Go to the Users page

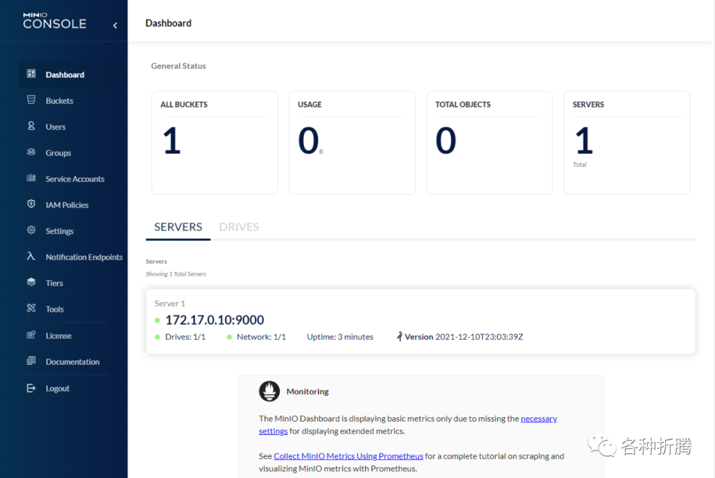point(56,127)
